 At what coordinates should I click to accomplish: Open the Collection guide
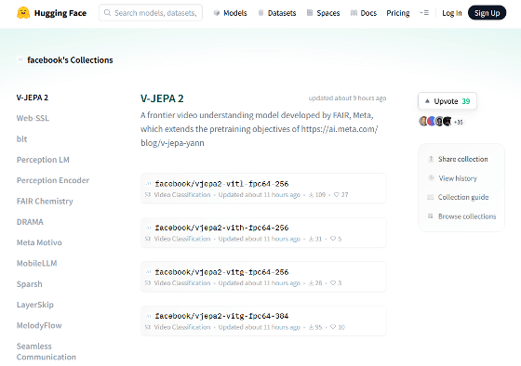463,197
